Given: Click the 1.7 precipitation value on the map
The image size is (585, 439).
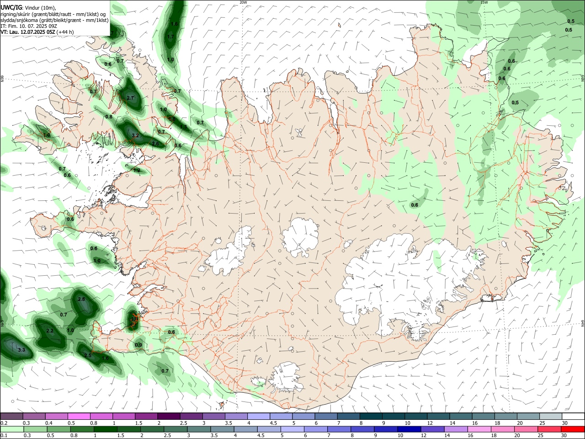Looking at the screenshot, I should point(170,37).
